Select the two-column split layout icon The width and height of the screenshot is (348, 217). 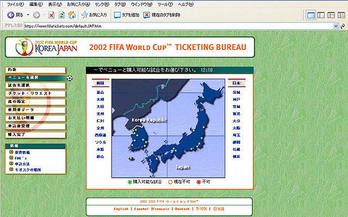click(321, 15)
